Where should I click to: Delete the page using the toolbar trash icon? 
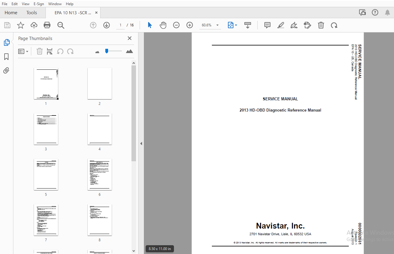tap(321, 25)
